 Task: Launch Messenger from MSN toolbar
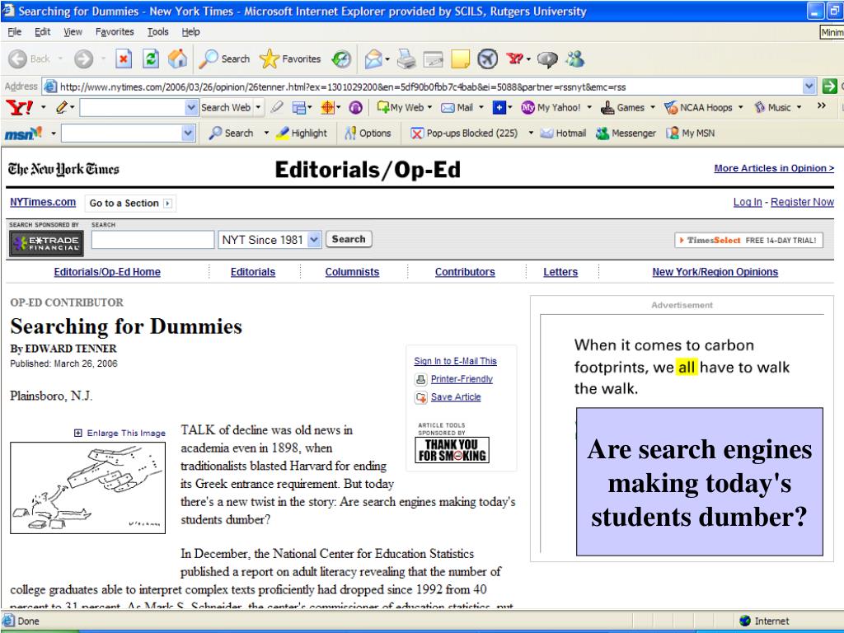(x=626, y=133)
